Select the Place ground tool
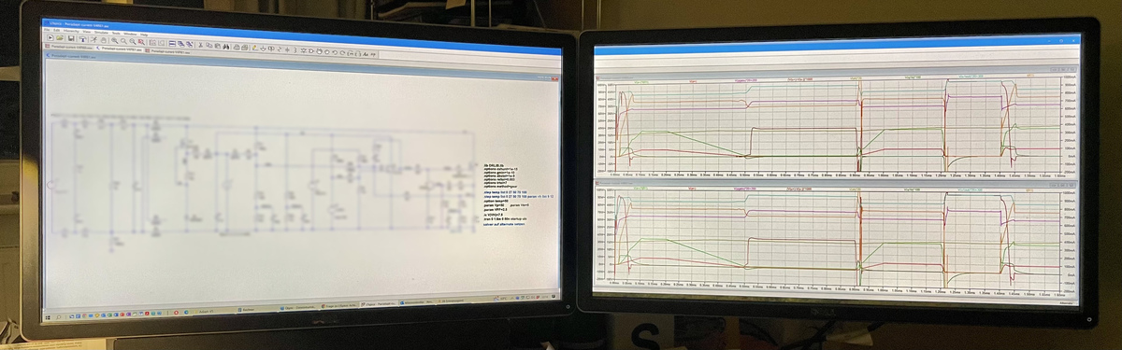 pos(264,49)
